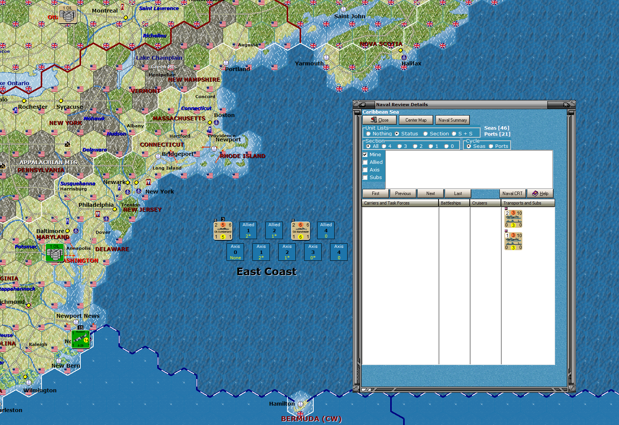Choose the All section radio button
Screen dimensions: 619x425
pos(372,146)
